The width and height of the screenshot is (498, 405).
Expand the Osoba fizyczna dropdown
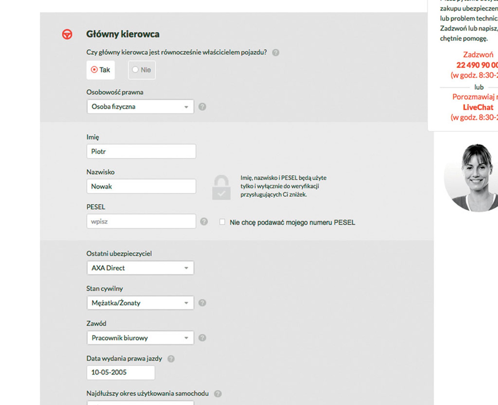140,107
